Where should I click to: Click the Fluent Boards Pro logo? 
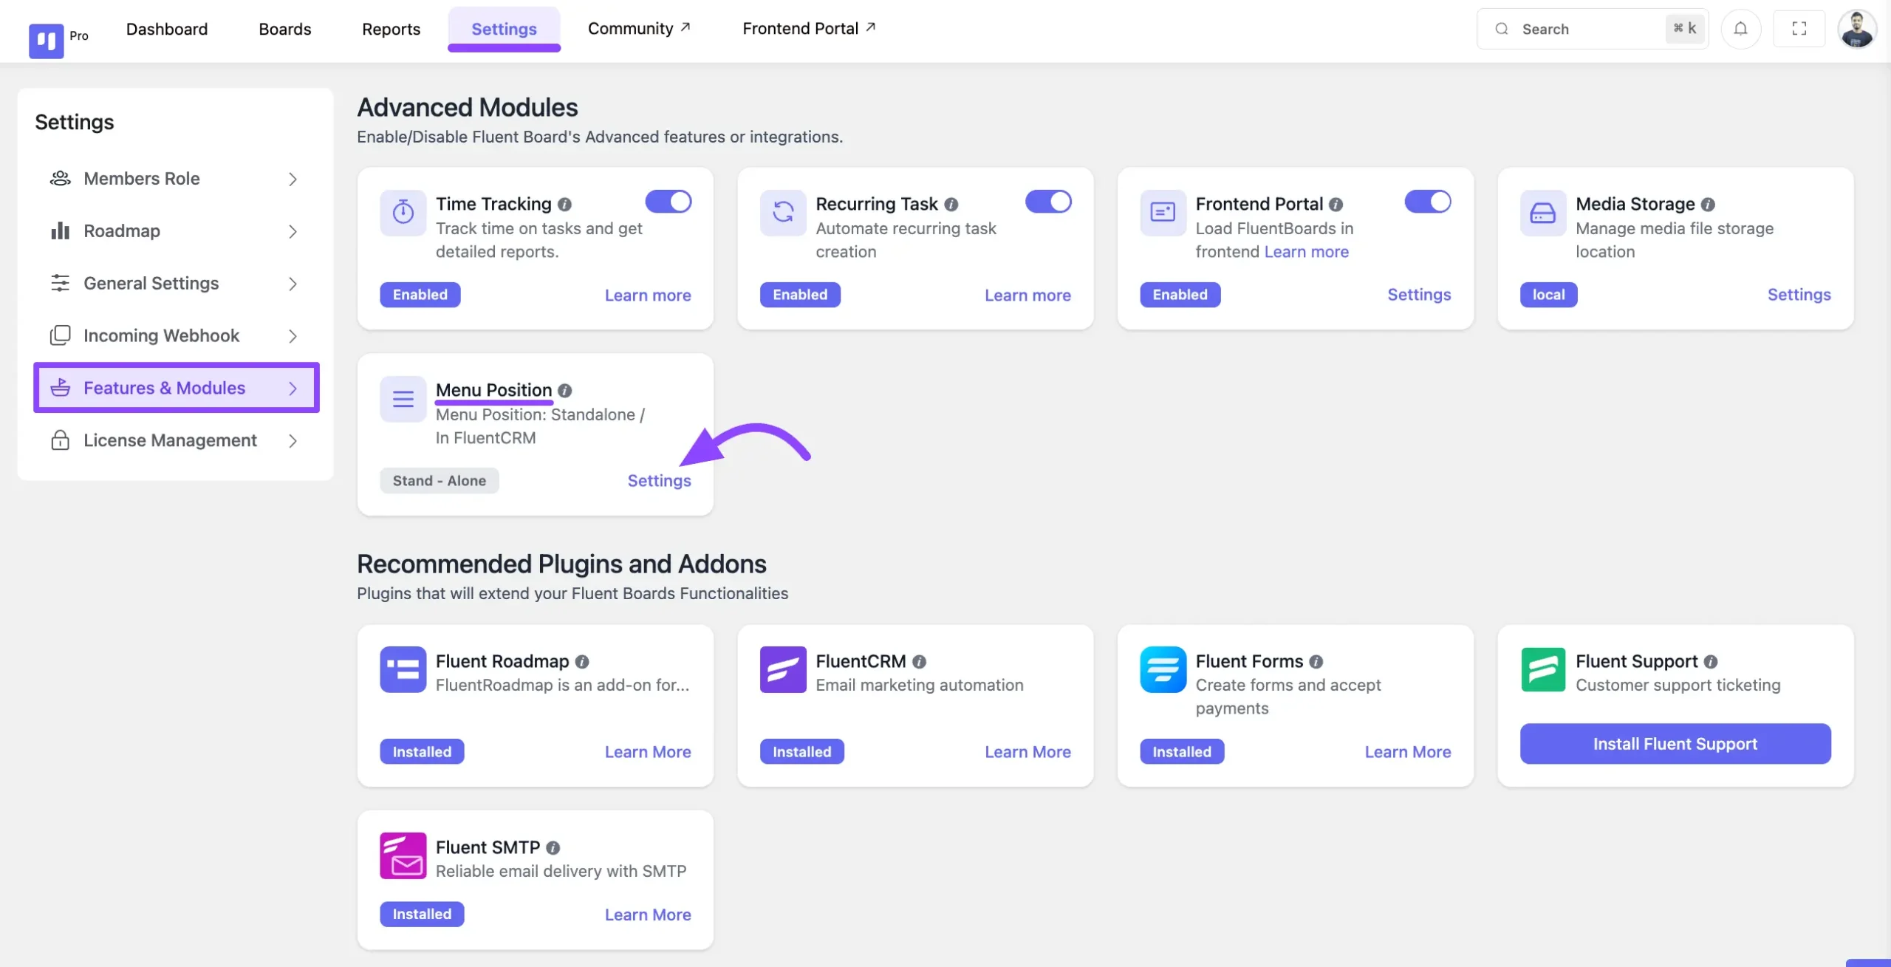(x=46, y=40)
